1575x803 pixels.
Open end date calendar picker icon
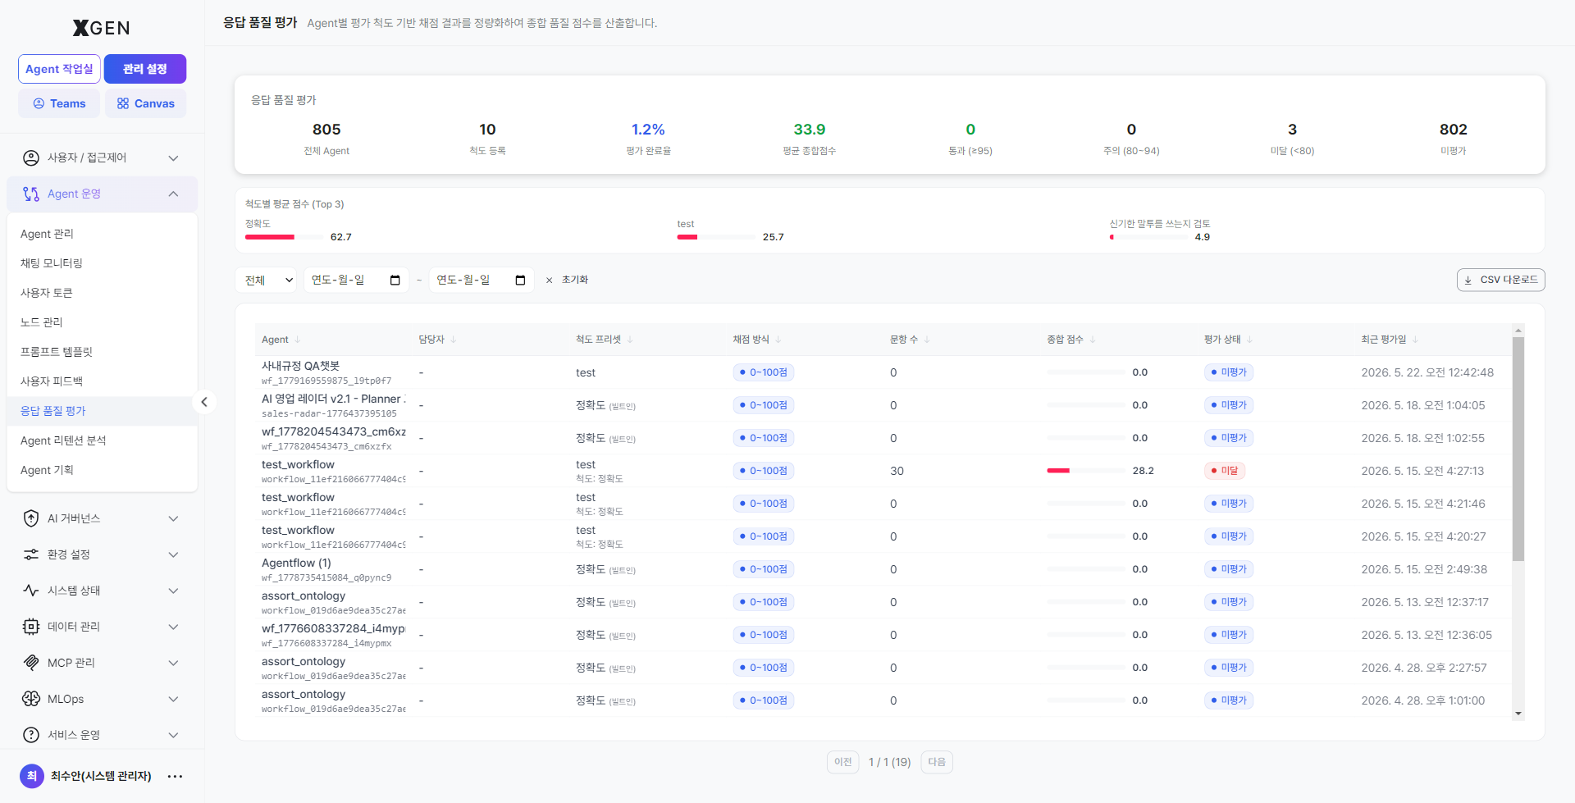pos(520,280)
